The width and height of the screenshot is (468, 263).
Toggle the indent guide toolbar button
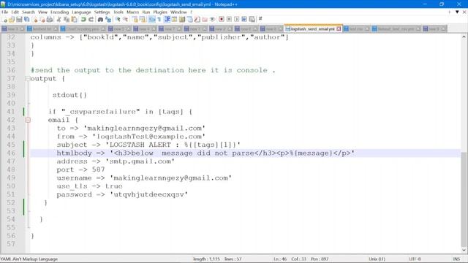click(x=167, y=20)
